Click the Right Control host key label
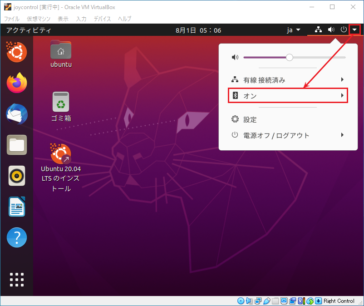This screenshot has width=364, height=306. click(x=339, y=301)
